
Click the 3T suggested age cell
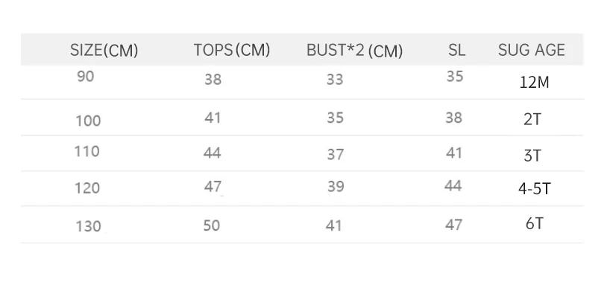pos(532,156)
